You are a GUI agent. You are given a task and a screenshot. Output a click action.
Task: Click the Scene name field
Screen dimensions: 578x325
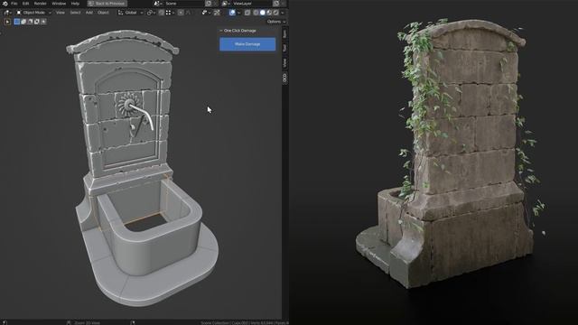(184, 4)
